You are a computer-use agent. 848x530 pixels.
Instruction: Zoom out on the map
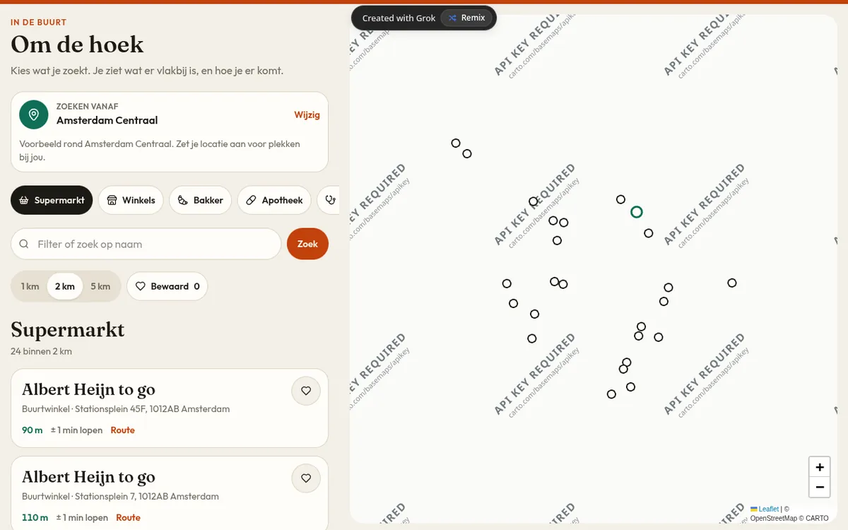pos(820,487)
